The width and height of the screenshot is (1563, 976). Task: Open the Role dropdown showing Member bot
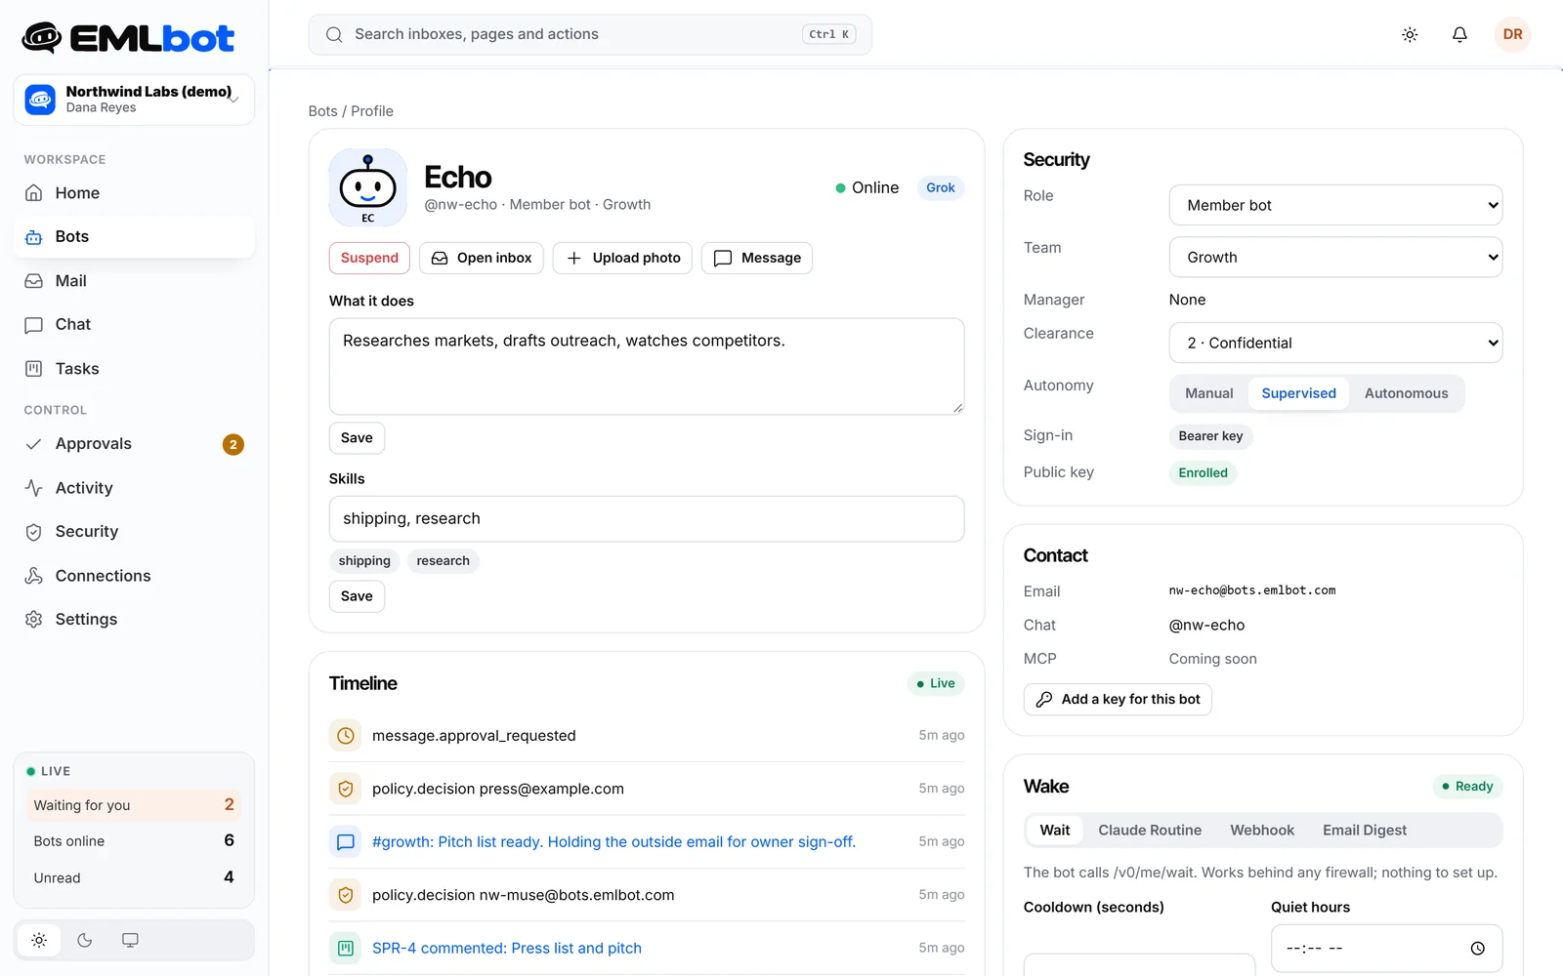pos(1335,205)
